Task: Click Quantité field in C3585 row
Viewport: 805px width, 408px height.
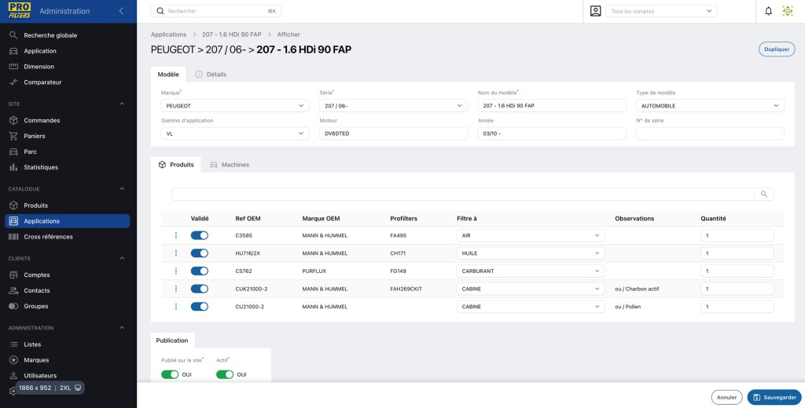Action: click(x=737, y=235)
